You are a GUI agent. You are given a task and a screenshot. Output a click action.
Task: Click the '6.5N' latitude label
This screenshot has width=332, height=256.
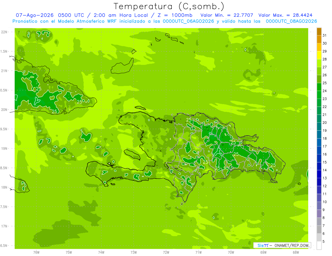click(4, 246)
